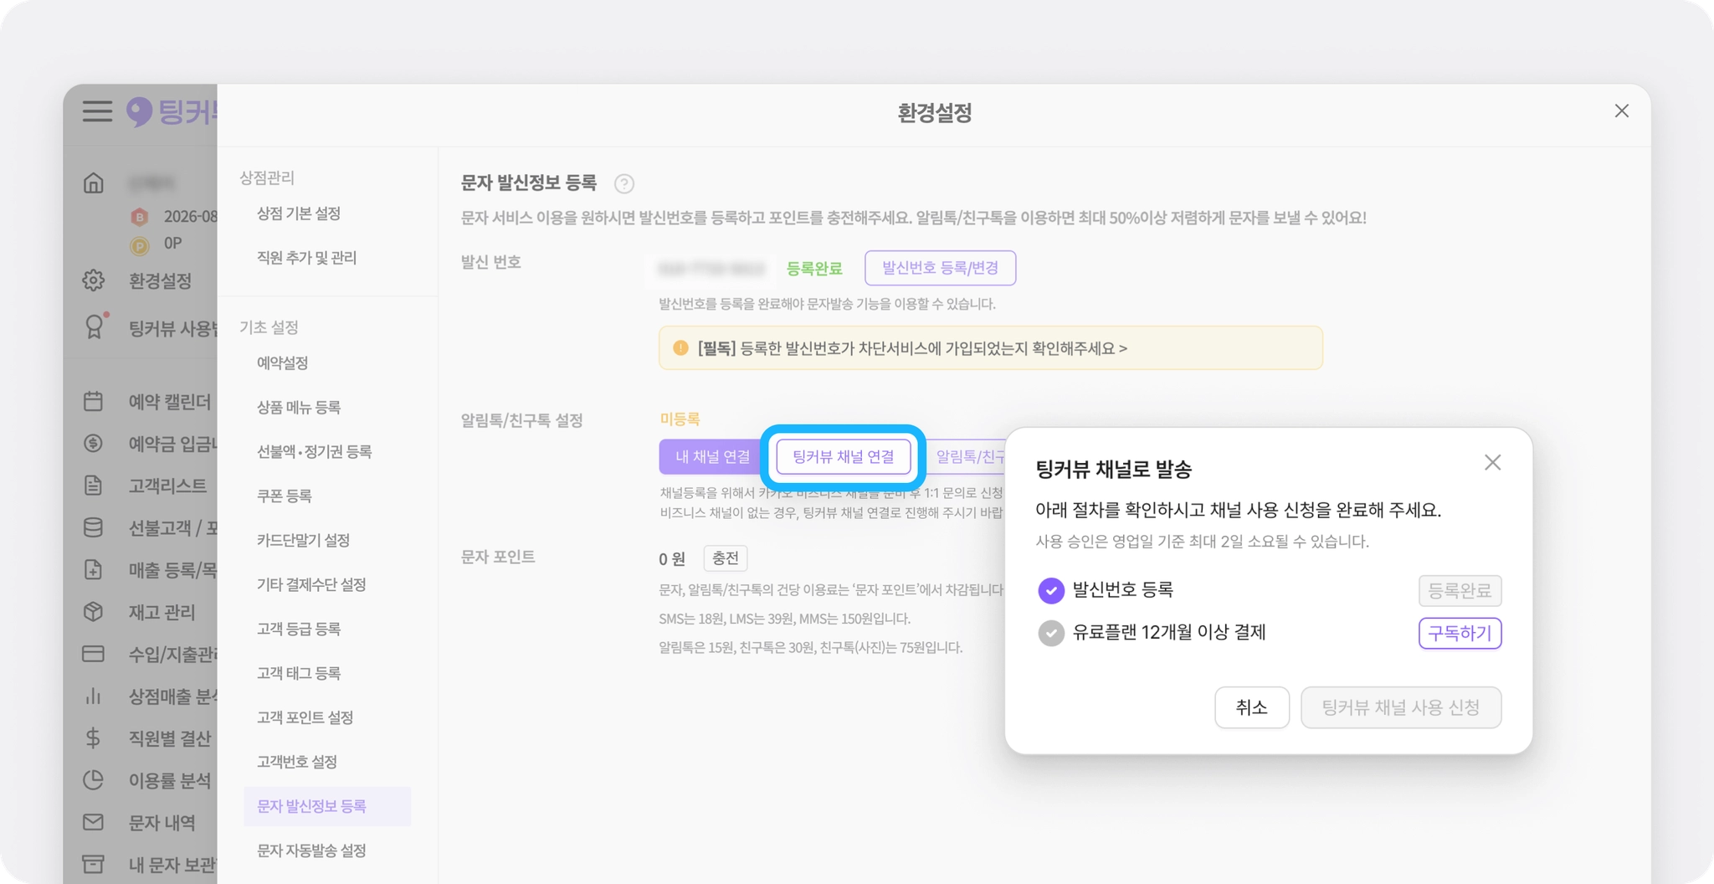Open 고객 태그 등록 settings page

(299, 674)
